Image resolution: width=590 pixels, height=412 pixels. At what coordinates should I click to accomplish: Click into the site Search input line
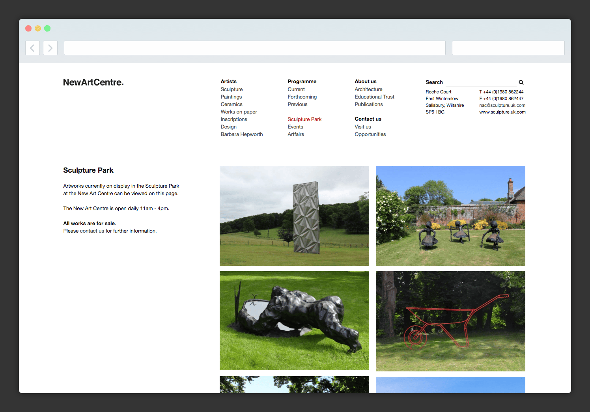point(481,82)
